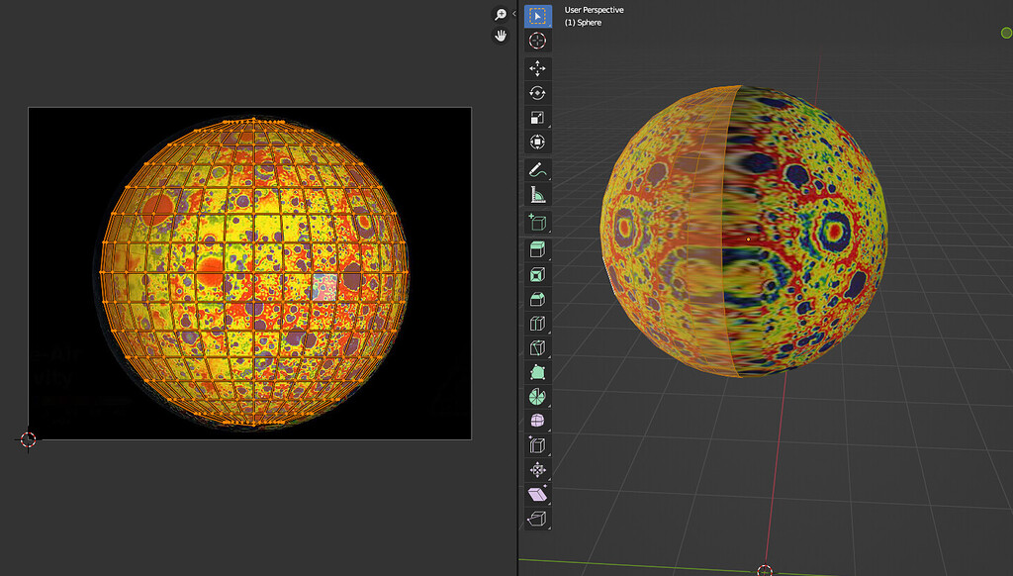This screenshot has height=576, width=1013.
Task: Activate the Extrude Region tool
Action: click(x=537, y=247)
